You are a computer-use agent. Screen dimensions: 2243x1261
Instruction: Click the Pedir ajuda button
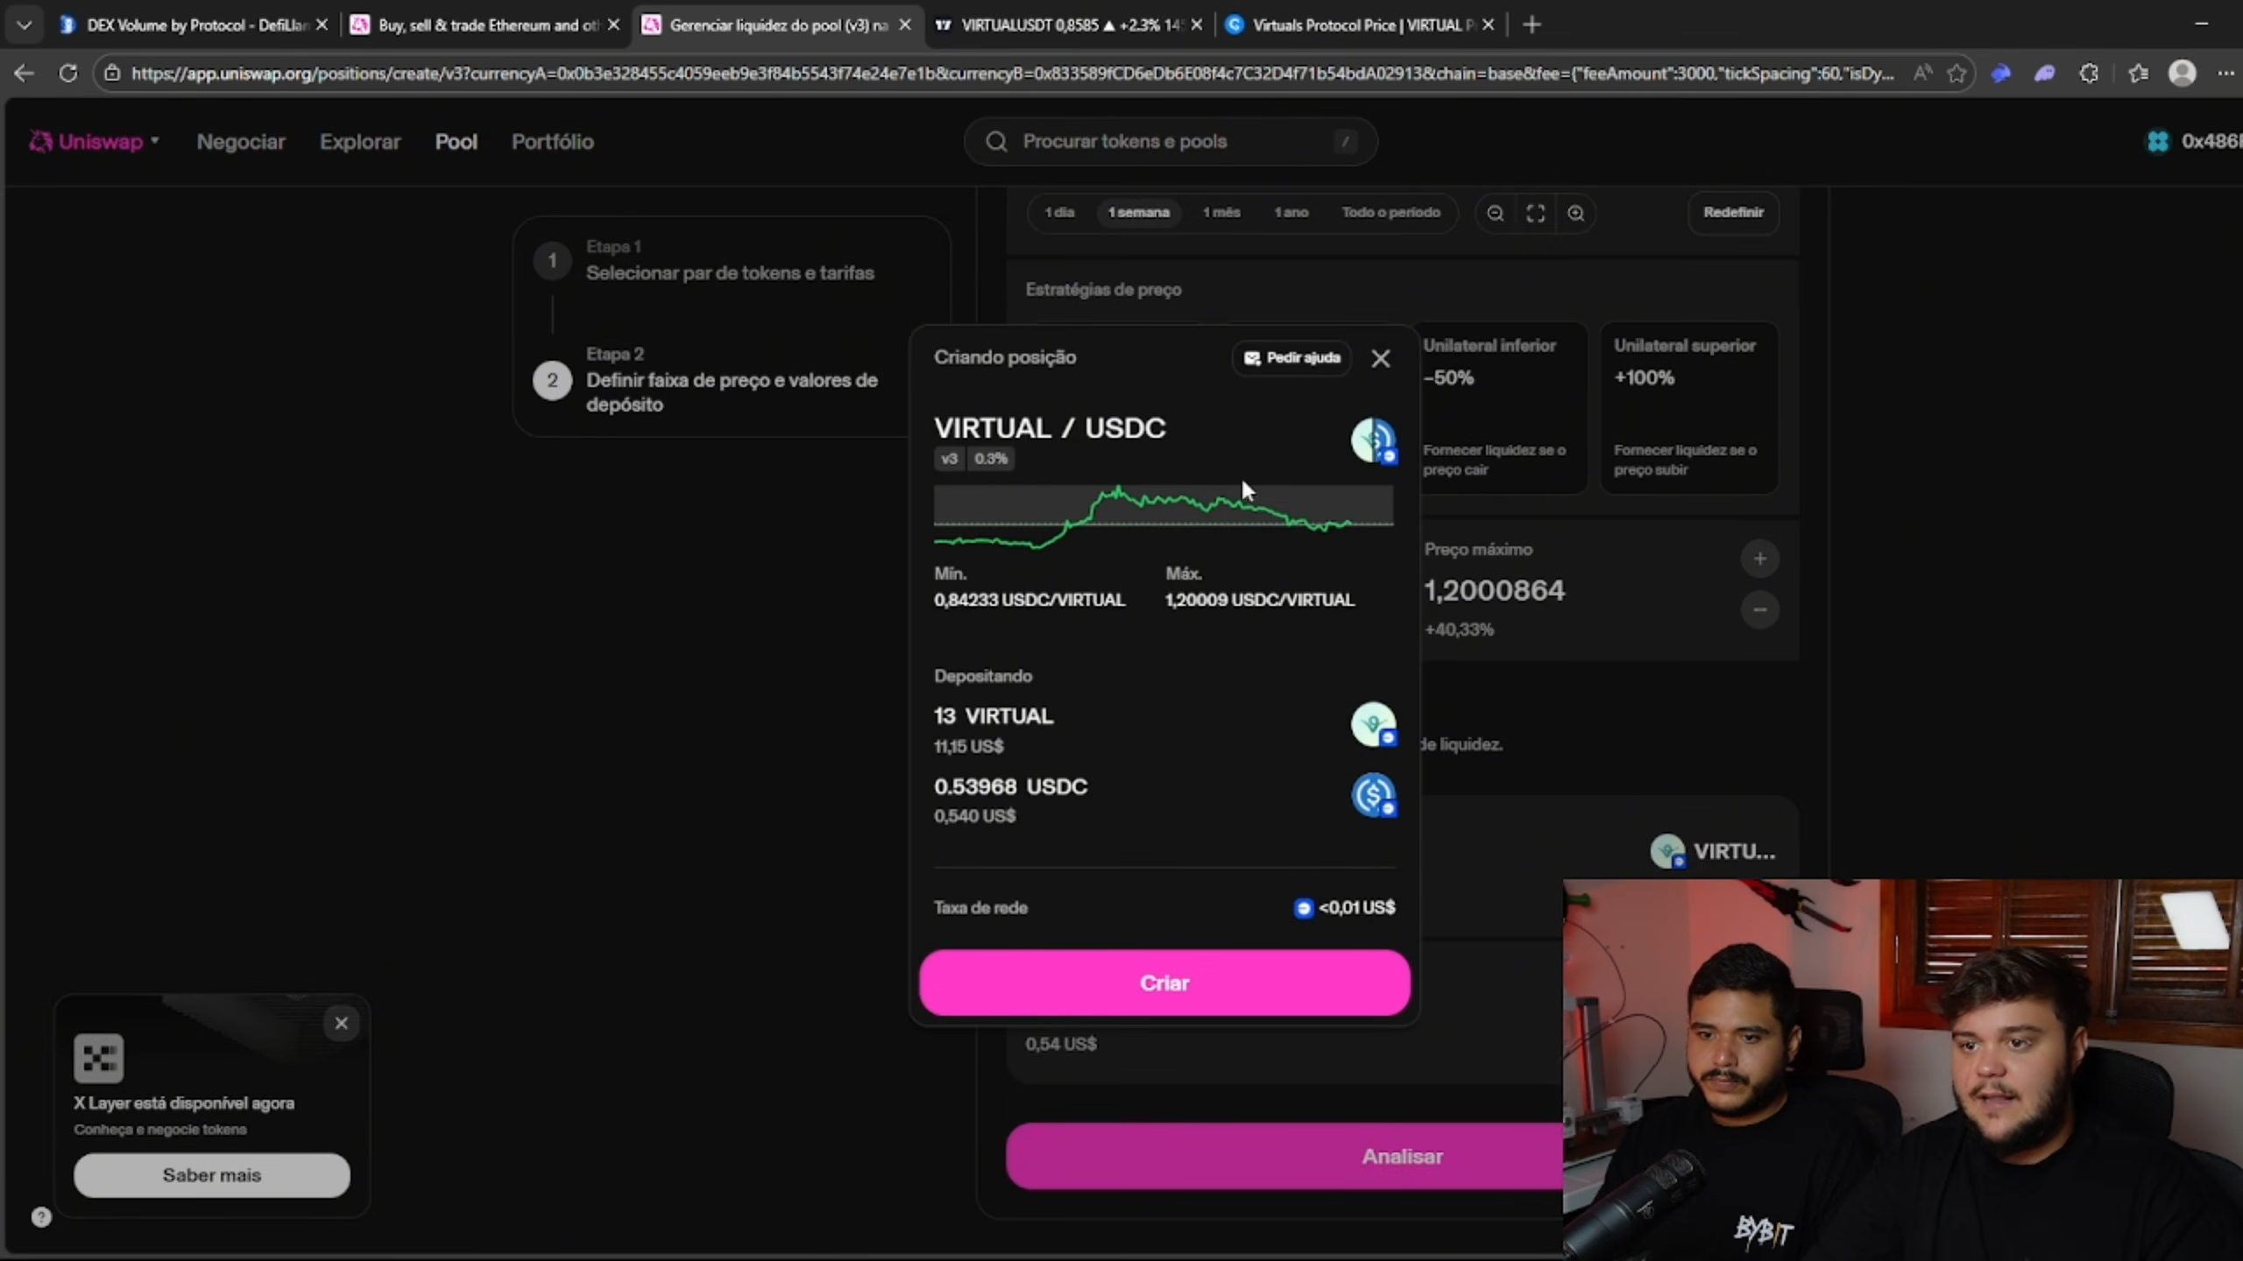(x=1291, y=358)
